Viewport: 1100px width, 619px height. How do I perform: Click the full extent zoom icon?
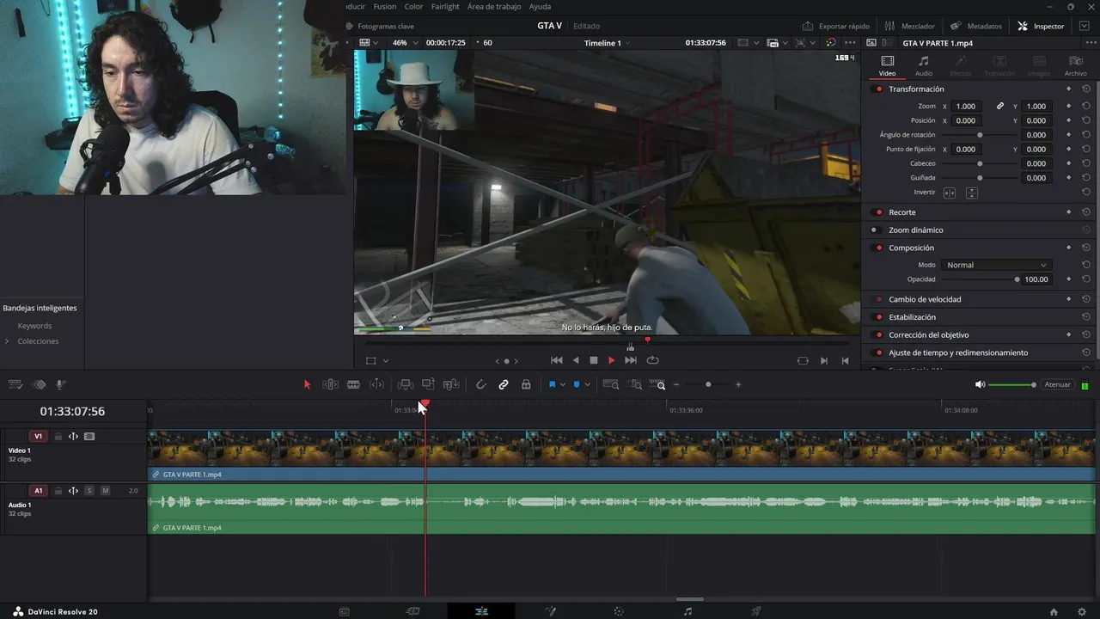point(611,384)
